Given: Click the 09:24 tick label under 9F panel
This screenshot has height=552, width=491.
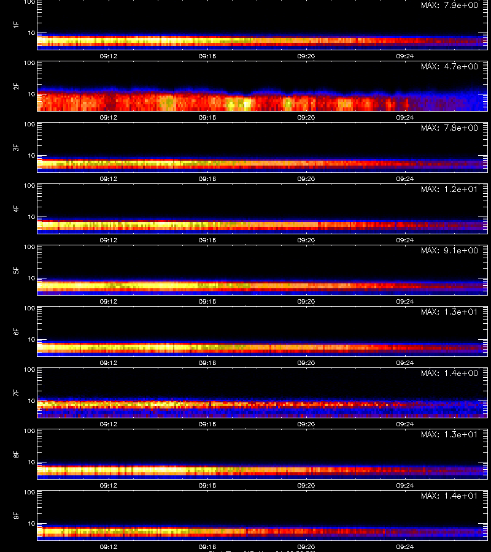Looking at the screenshot, I should click(405, 546).
